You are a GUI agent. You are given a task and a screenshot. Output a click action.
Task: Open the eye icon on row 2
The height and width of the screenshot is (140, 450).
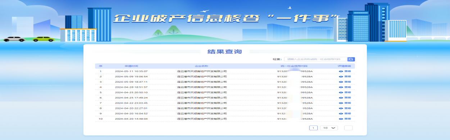[341, 77]
